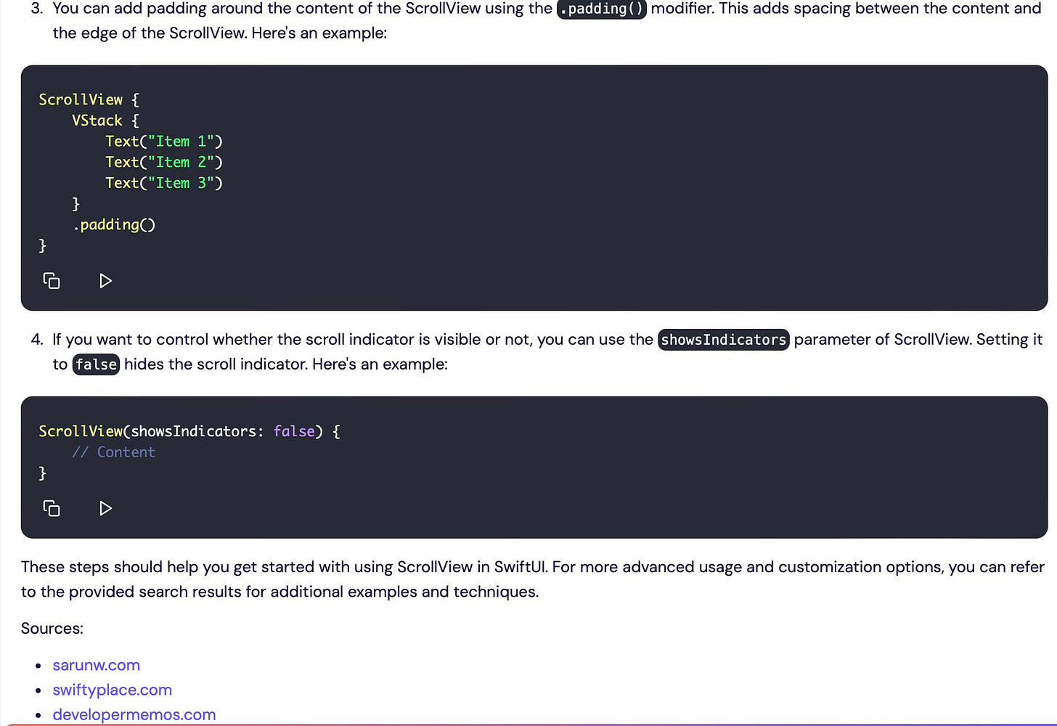
Task: Click the // Content comment line
Action: click(113, 452)
